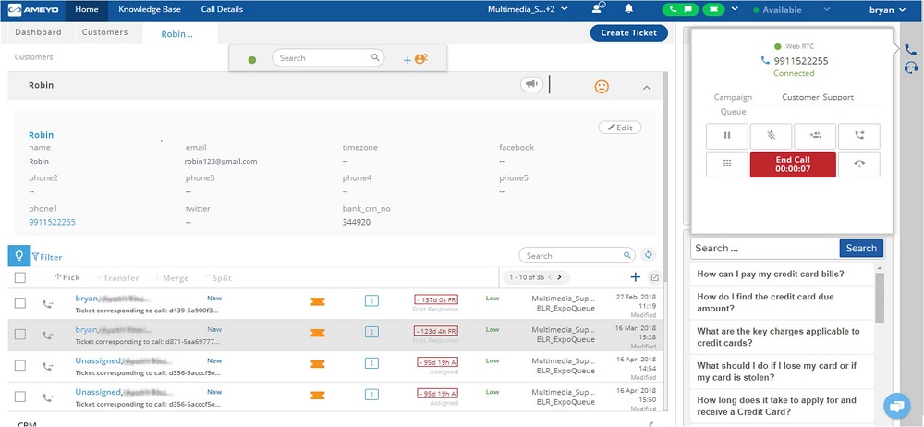Open the Knowledge Base menu

150,10
